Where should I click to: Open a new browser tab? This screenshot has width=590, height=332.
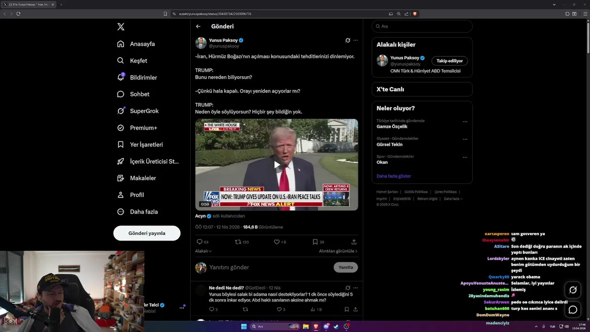click(61, 5)
